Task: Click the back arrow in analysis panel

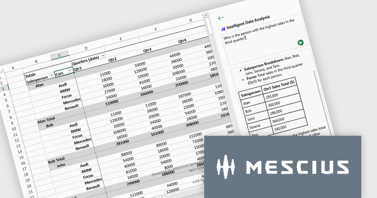Action: (221, 18)
